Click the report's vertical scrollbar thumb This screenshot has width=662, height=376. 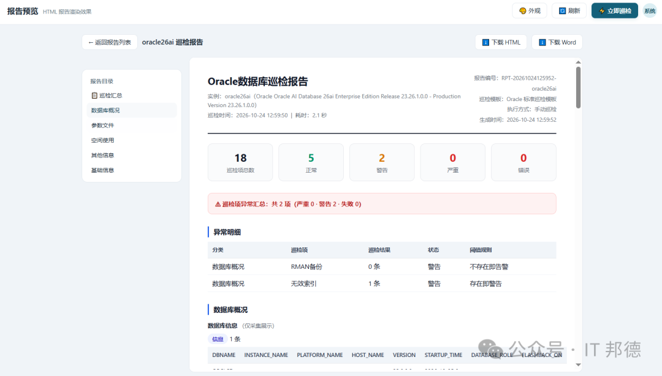pyautogui.click(x=579, y=88)
